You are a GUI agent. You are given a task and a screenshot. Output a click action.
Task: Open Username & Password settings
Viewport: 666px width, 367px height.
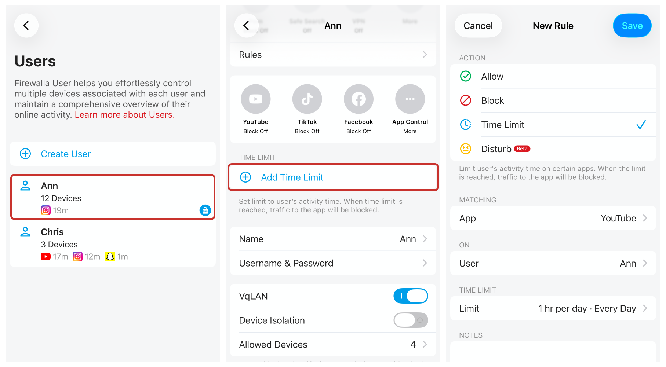pos(333,263)
